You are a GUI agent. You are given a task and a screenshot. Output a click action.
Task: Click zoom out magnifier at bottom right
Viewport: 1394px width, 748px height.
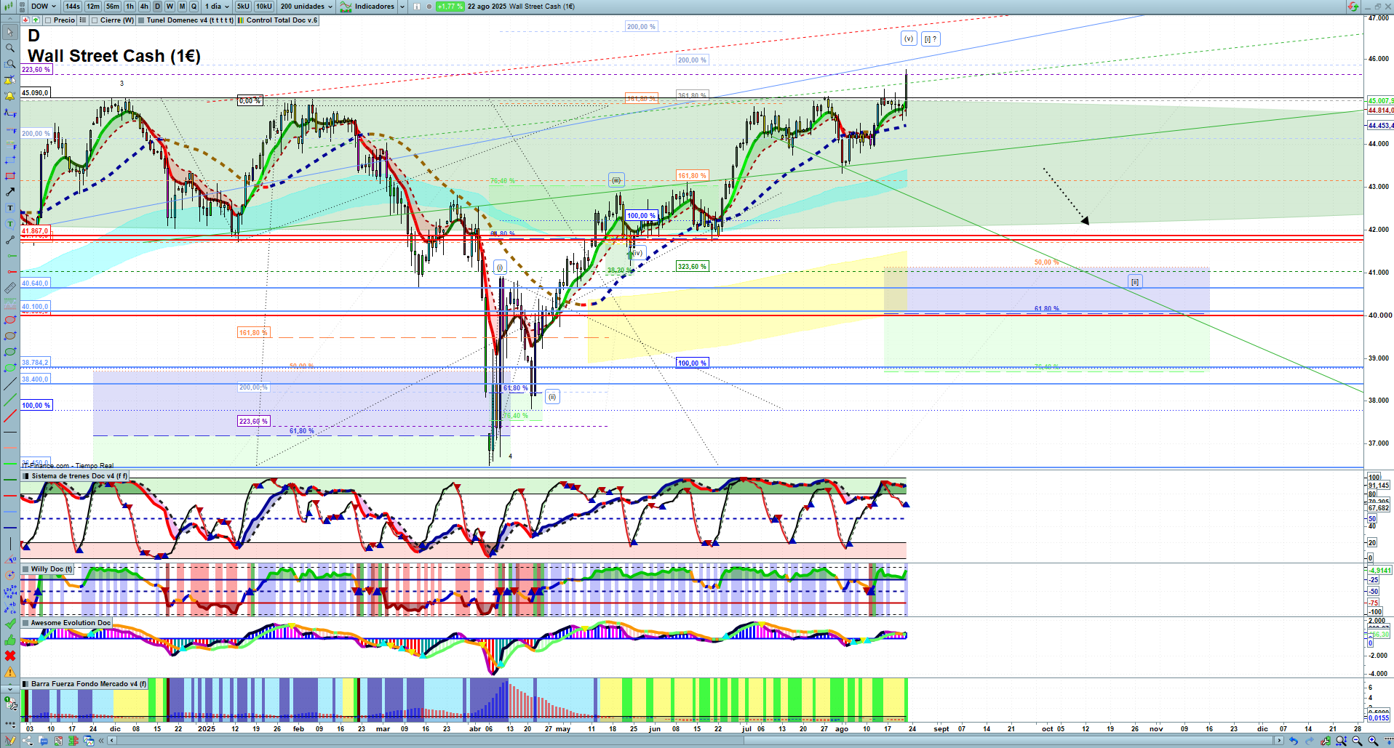click(x=1357, y=741)
